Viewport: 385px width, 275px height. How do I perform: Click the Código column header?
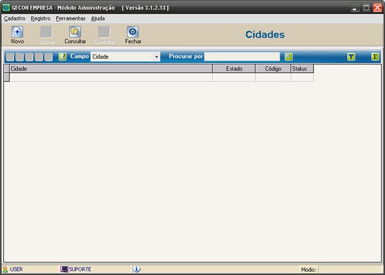click(x=273, y=69)
